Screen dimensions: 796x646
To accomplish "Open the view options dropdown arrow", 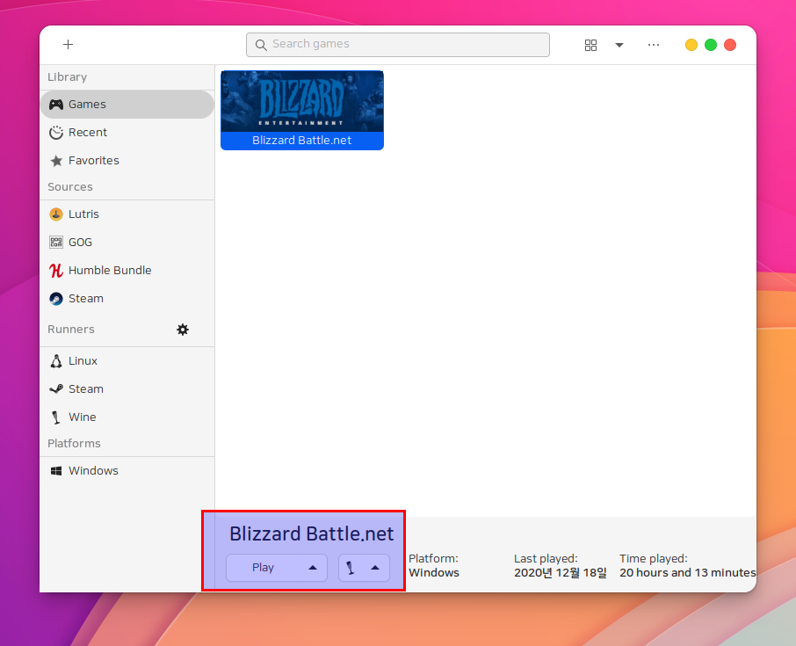I will pyautogui.click(x=619, y=45).
